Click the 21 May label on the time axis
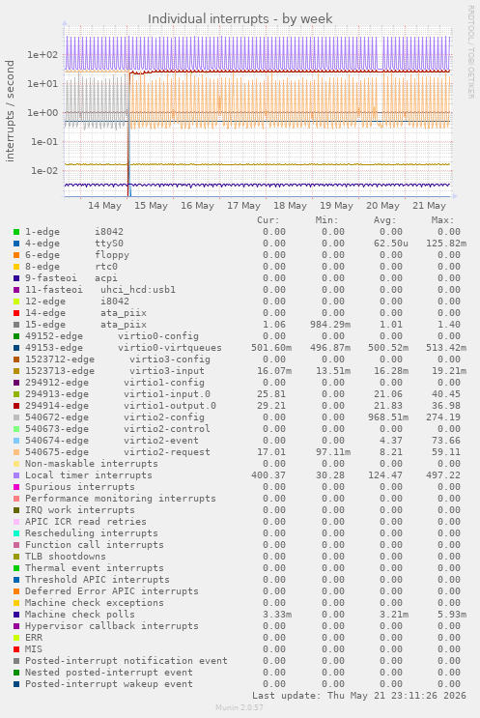 [x=429, y=206]
